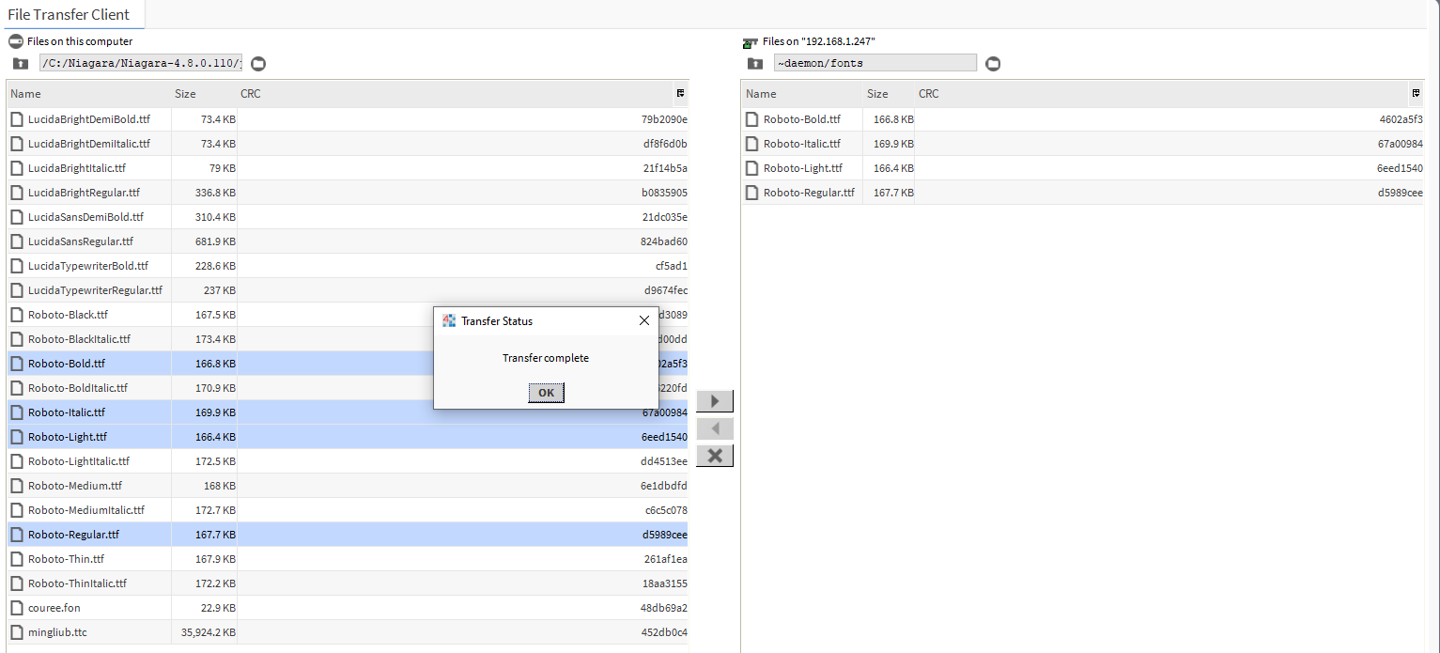Open column options dropdown on the local file table
This screenshot has width=1440, height=653.
(x=679, y=93)
